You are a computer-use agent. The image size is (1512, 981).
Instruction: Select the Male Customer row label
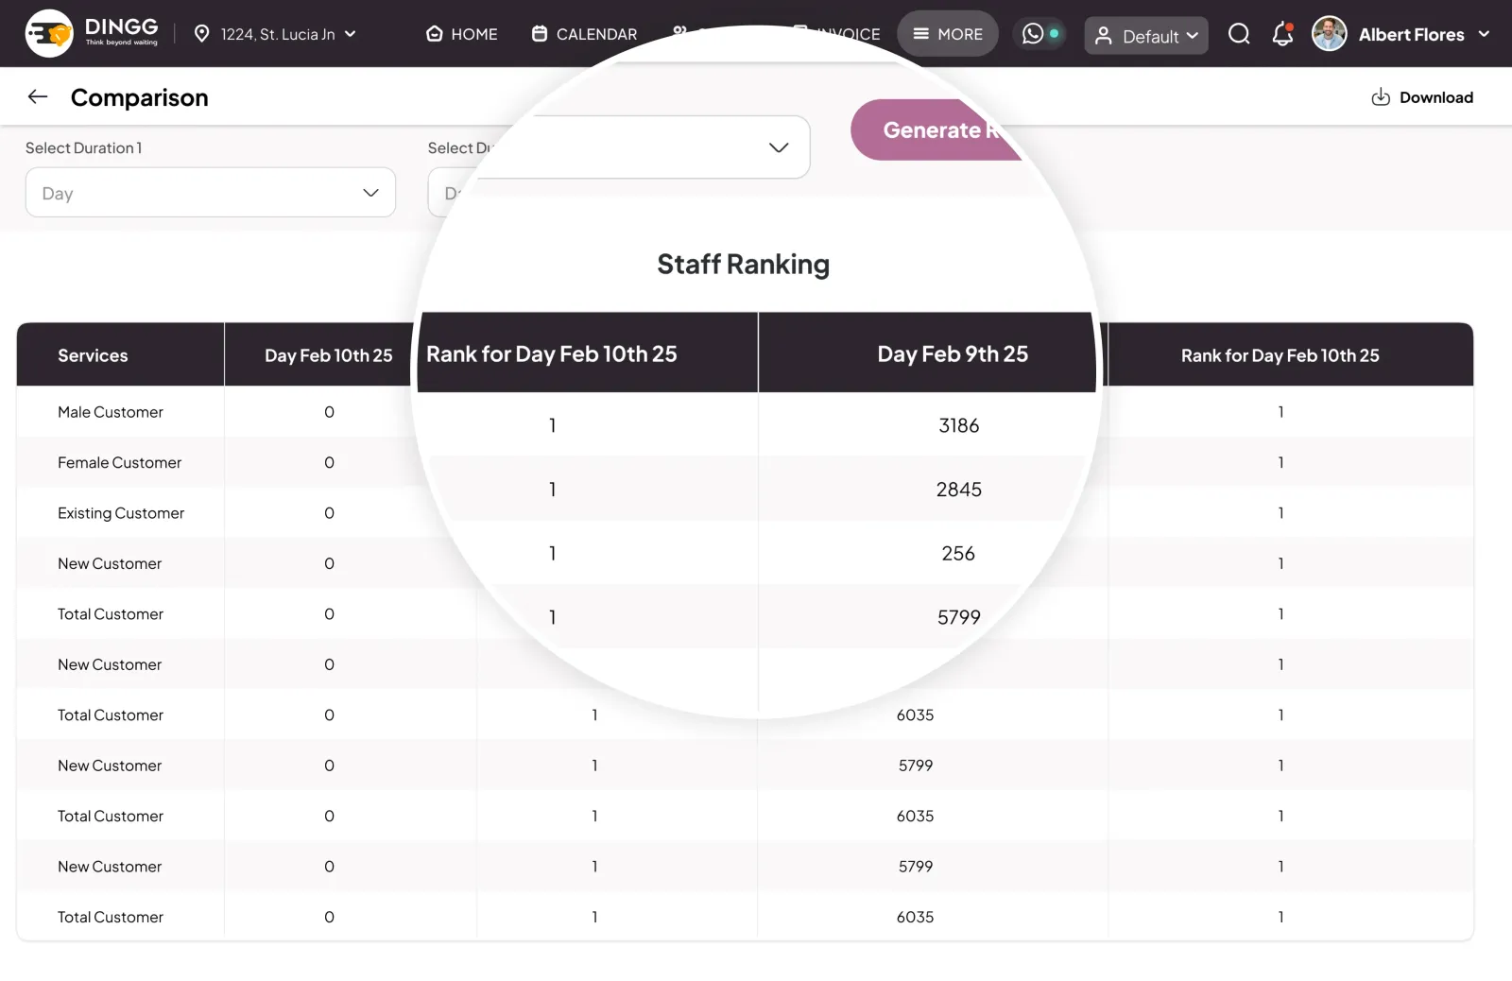click(x=111, y=412)
